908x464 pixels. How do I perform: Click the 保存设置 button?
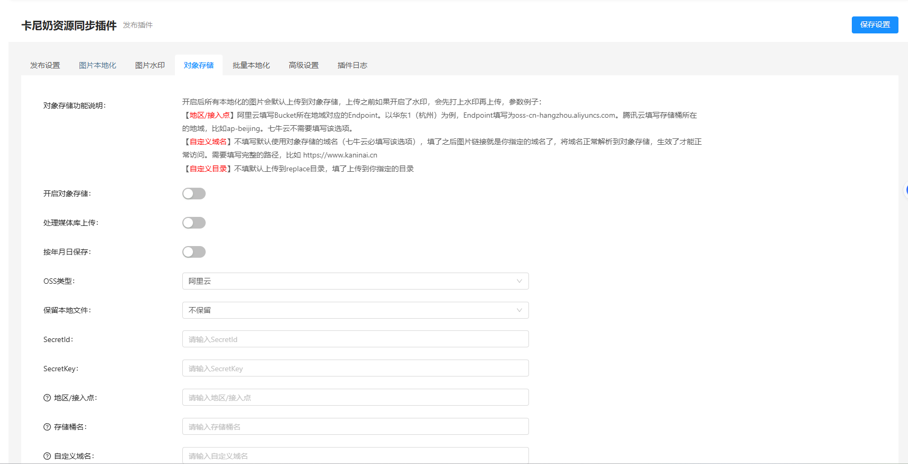875,25
